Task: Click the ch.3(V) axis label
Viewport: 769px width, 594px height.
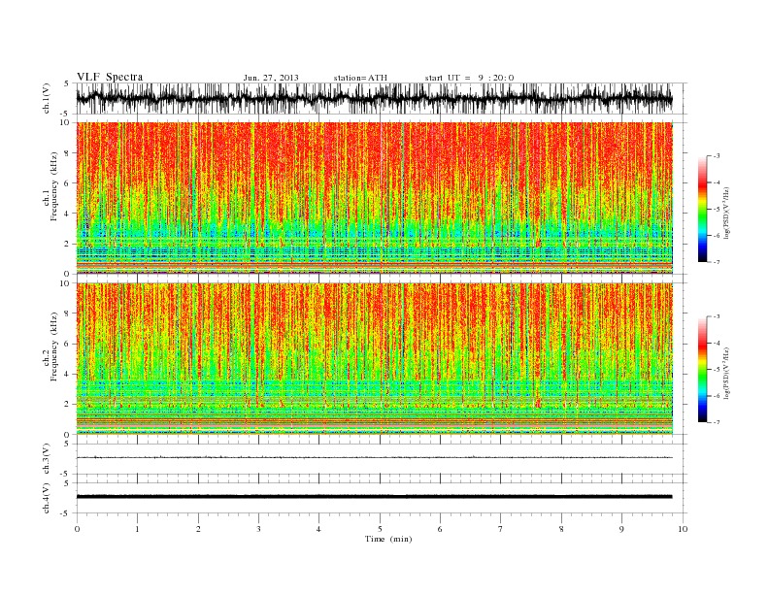Action: 47,459
